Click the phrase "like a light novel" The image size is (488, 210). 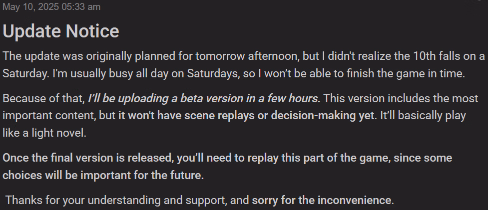44,133
